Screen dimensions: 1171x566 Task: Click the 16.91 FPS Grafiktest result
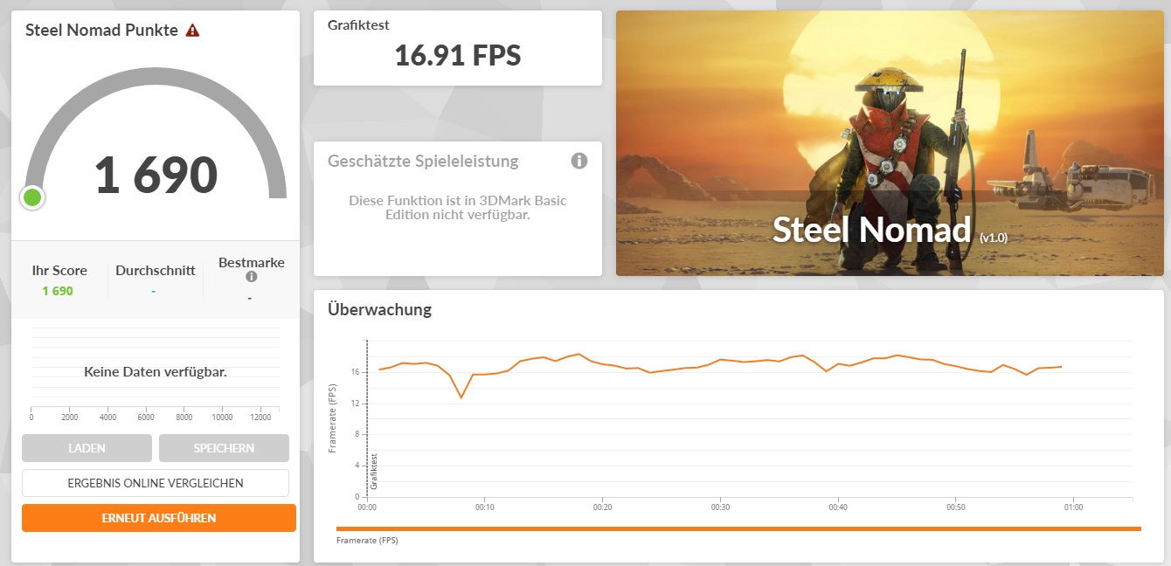point(458,56)
